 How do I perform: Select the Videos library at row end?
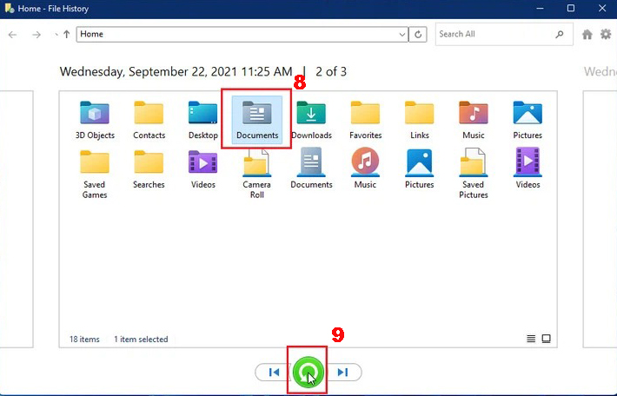click(527, 169)
